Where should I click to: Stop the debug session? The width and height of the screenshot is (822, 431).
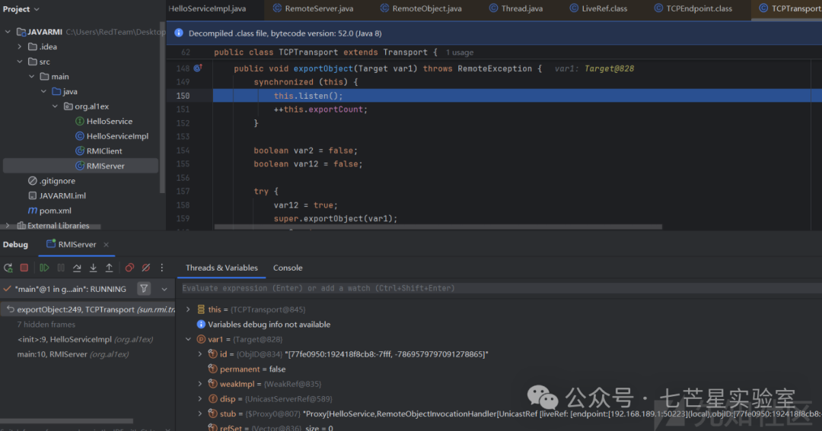pos(24,268)
